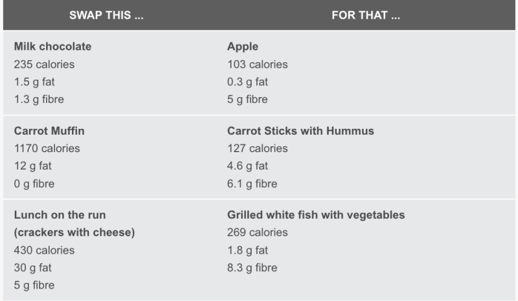The image size is (518, 301).
Task: Click the "(crackers with cheese)" text
Action: pos(74,232)
